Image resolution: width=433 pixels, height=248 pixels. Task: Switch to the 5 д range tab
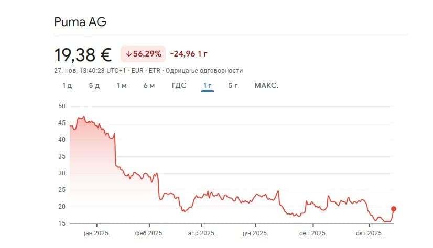[x=94, y=85]
